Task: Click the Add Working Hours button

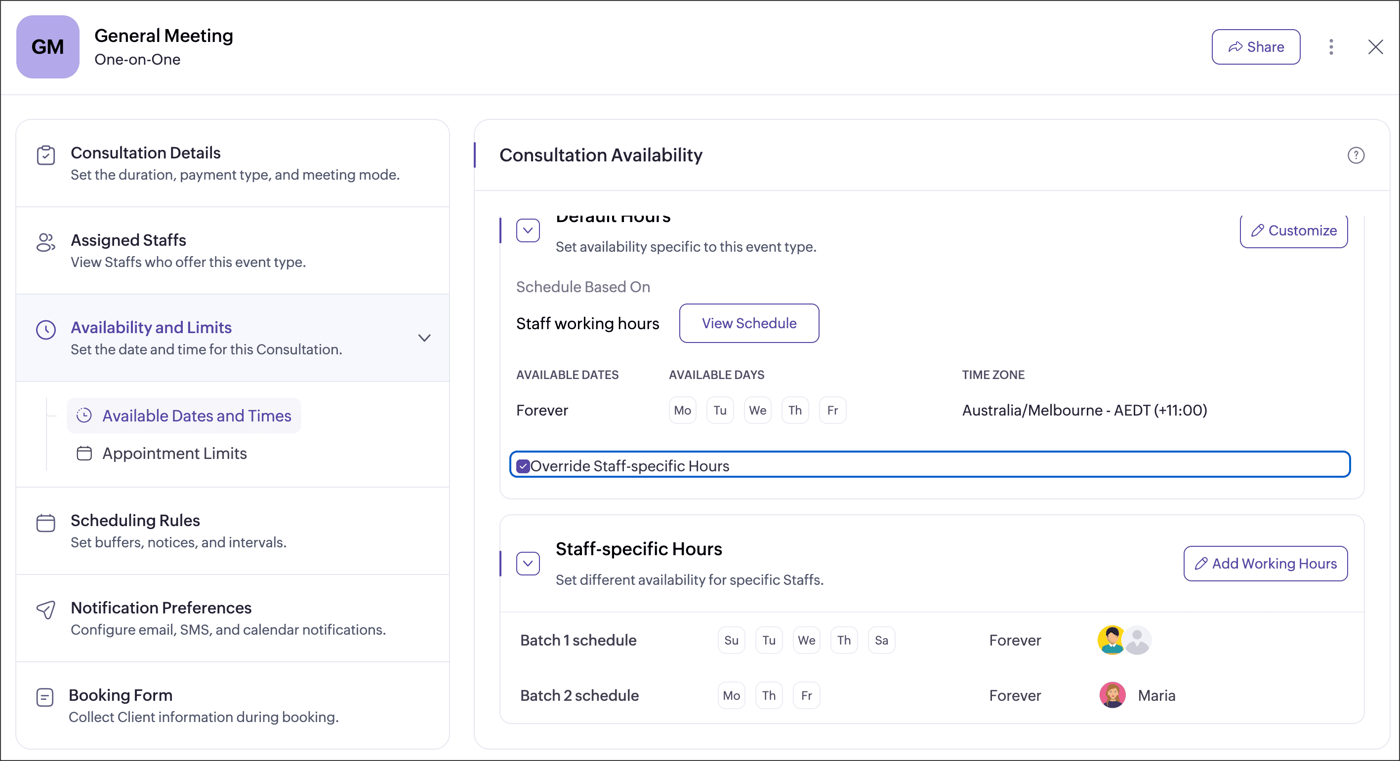Action: pyautogui.click(x=1265, y=564)
